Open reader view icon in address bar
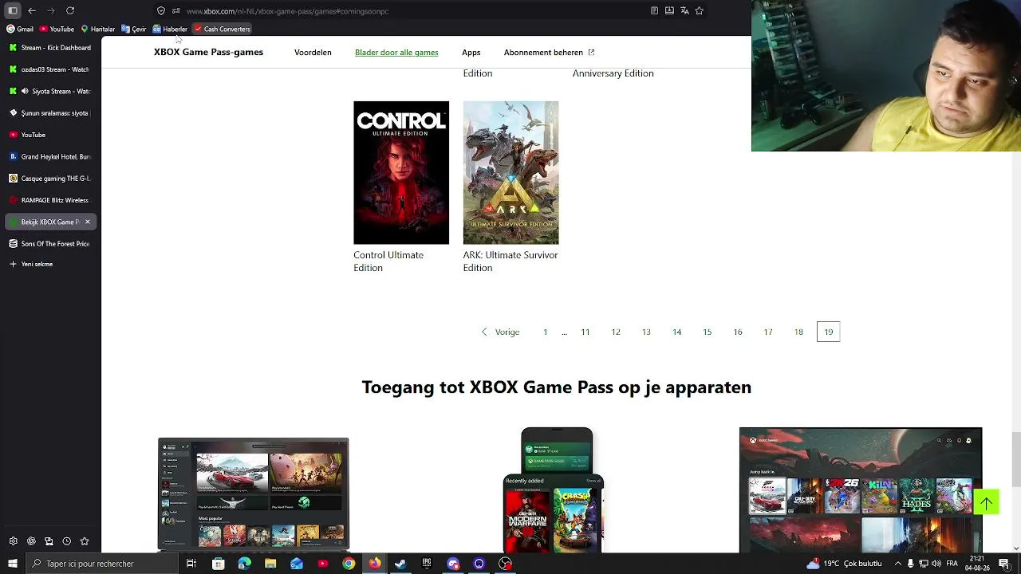 654,10
